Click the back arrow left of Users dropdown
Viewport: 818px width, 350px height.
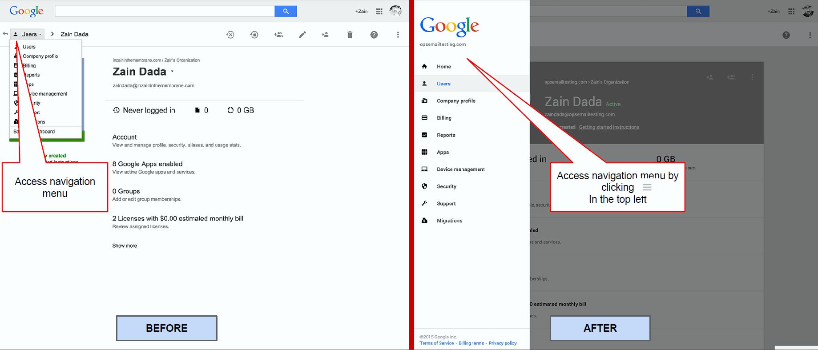coord(5,34)
